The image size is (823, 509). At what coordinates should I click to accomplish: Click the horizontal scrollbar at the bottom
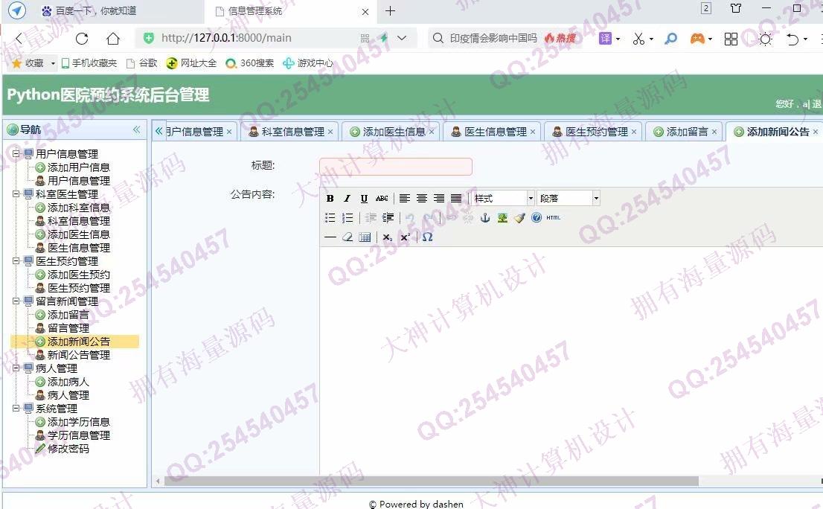pyautogui.click(x=432, y=481)
